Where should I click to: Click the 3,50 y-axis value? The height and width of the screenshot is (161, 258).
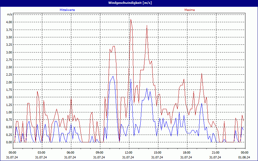9,37
